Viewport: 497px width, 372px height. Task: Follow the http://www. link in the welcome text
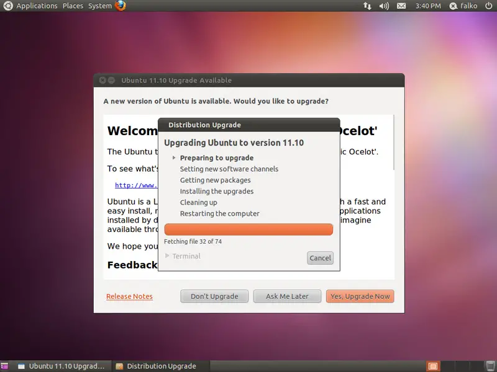tap(136, 185)
